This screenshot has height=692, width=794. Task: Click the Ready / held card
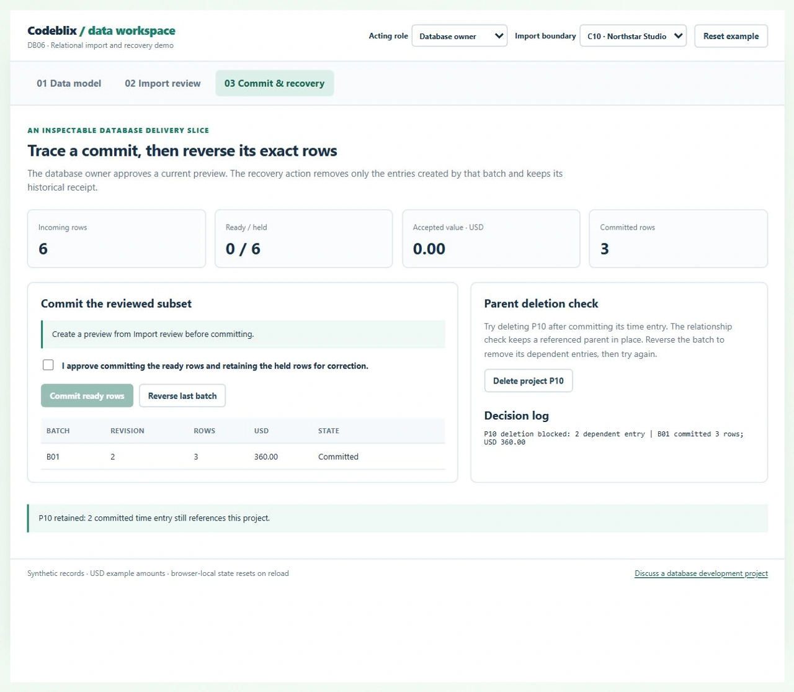tap(303, 239)
